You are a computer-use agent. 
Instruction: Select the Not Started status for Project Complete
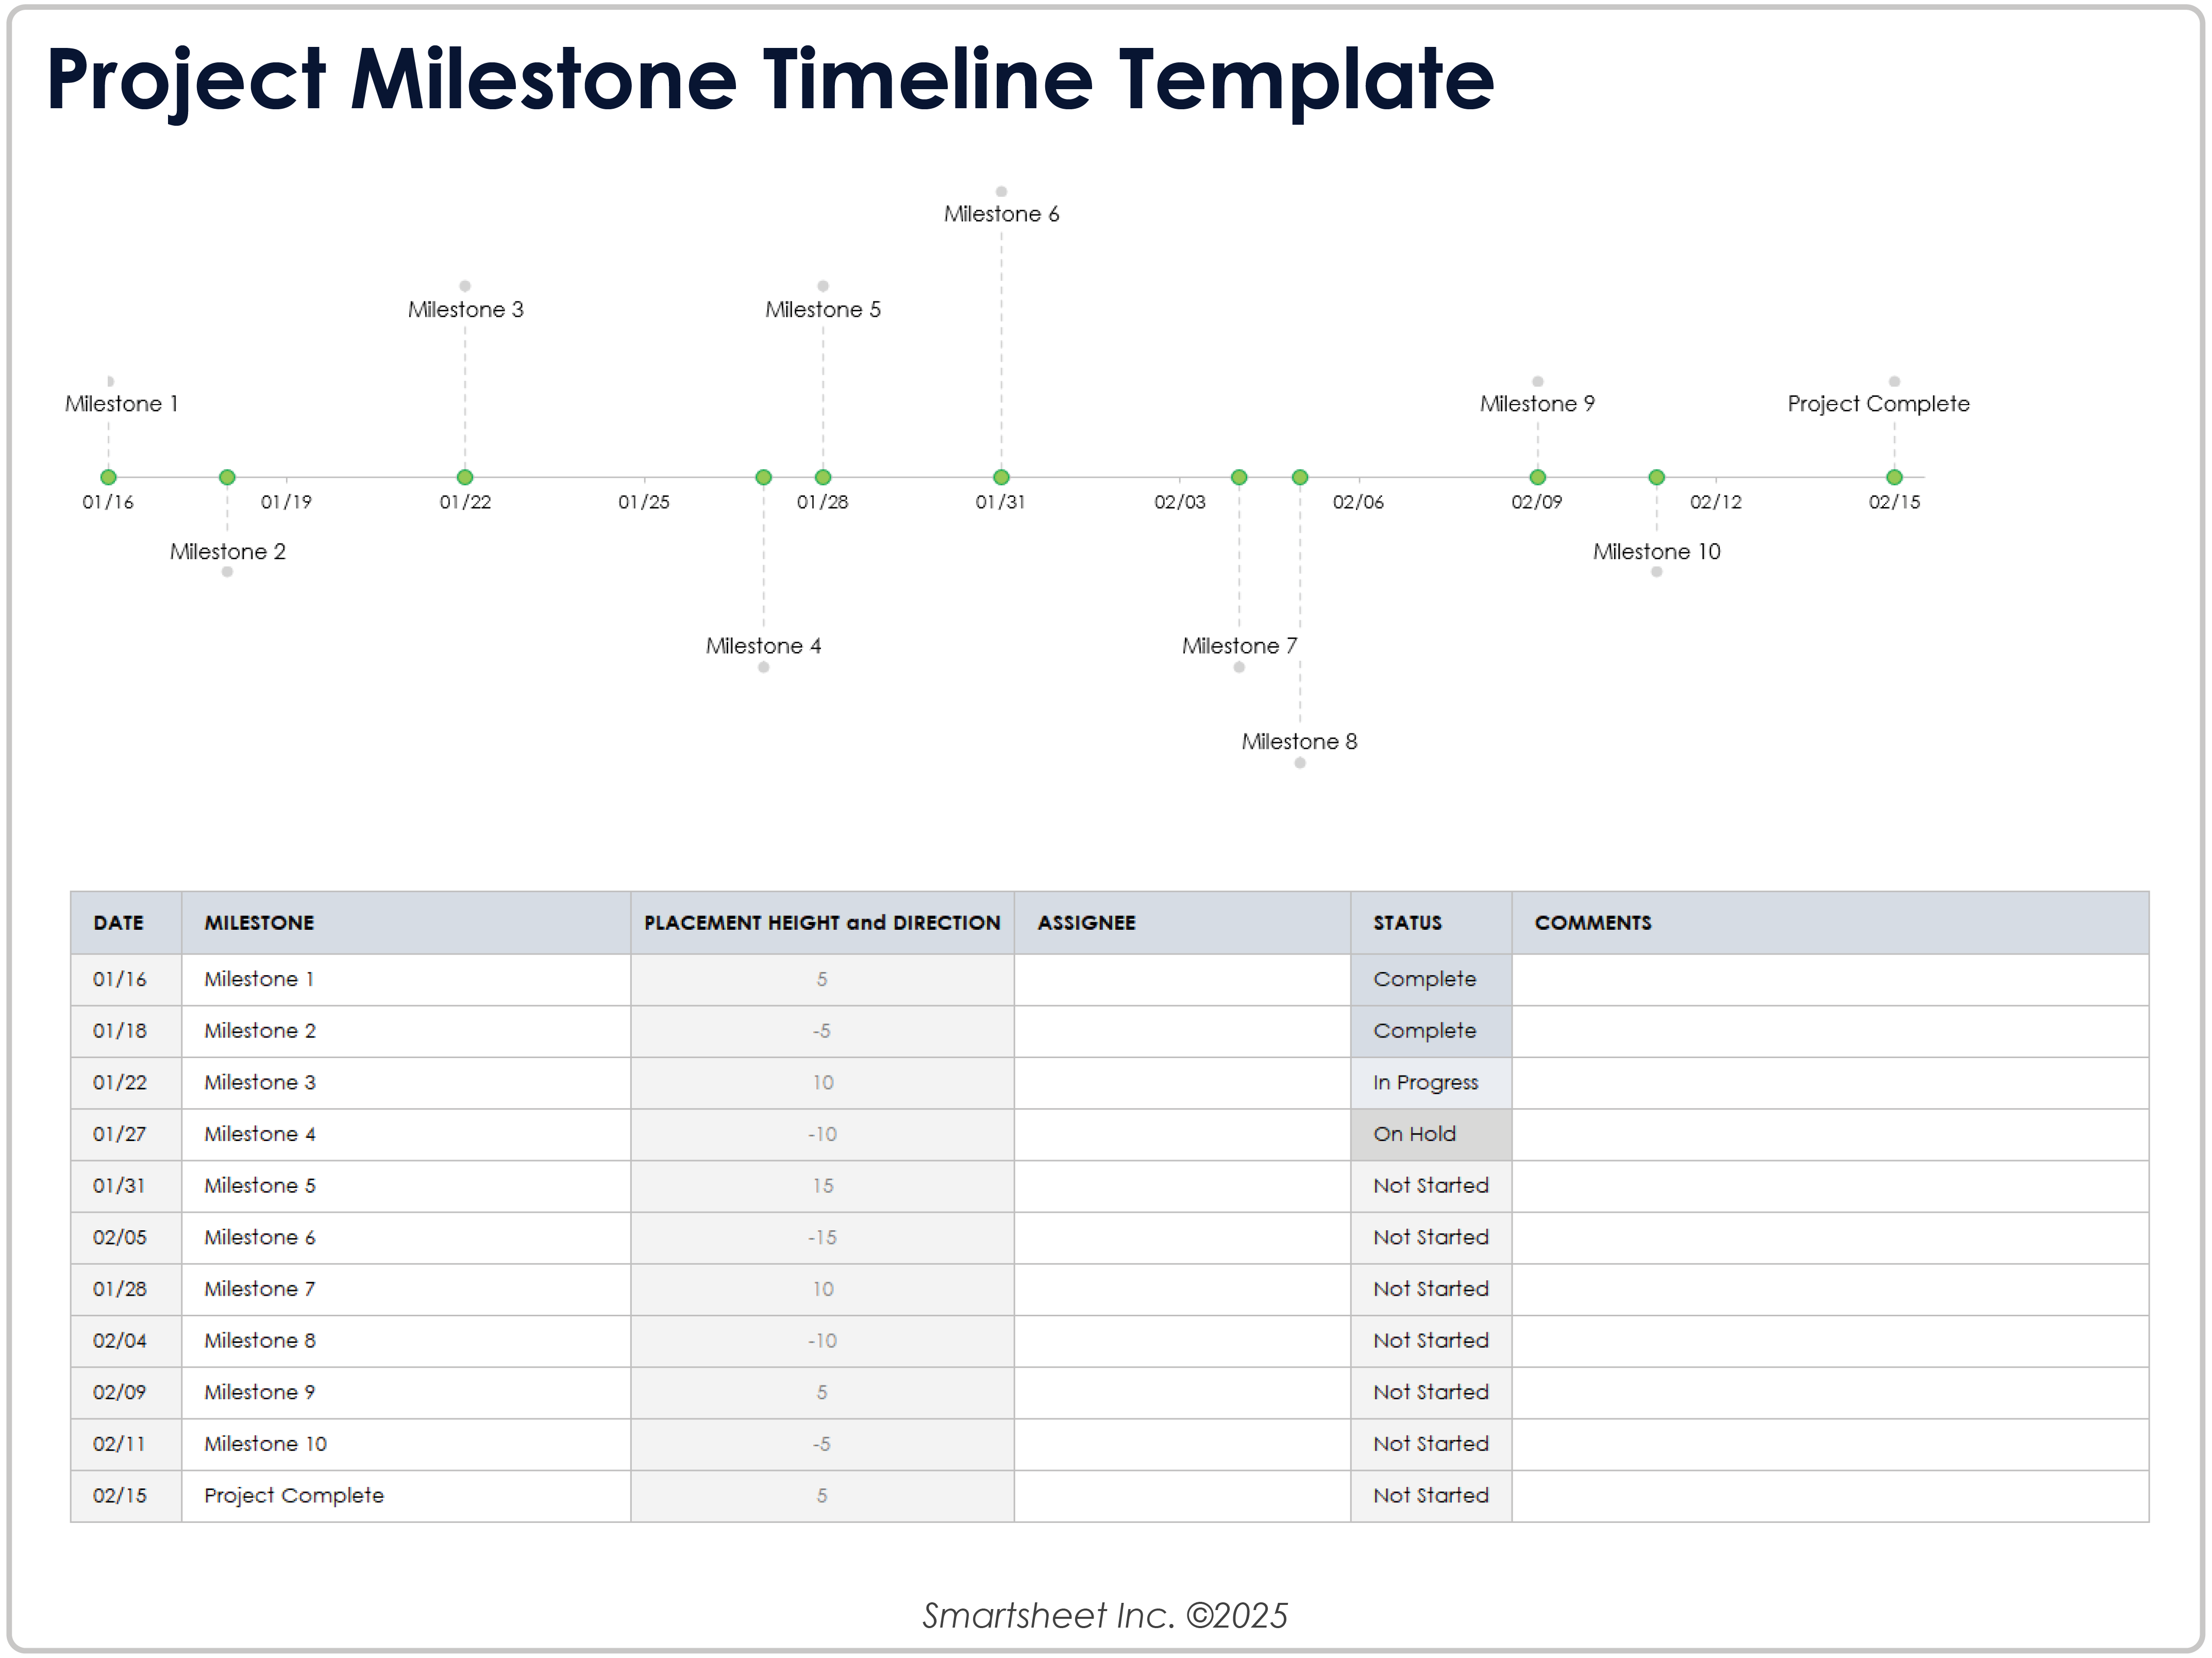(x=1431, y=1495)
